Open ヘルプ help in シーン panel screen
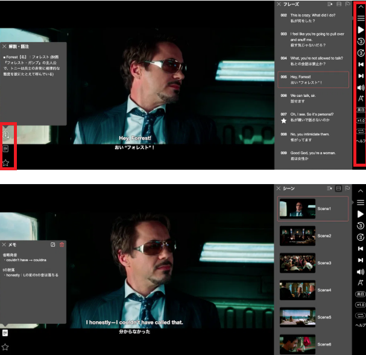 click(x=361, y=325)
